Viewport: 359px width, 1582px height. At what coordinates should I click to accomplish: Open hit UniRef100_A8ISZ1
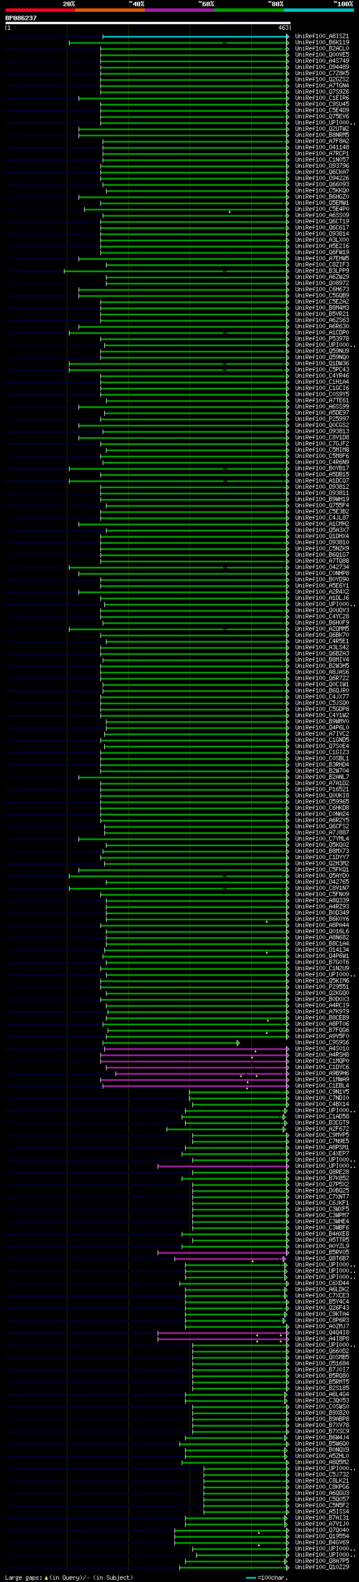click(x=321, y=37)
